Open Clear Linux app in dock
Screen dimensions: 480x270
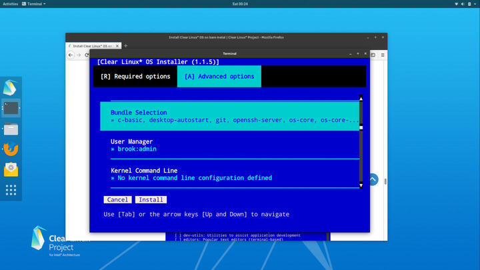10,87
